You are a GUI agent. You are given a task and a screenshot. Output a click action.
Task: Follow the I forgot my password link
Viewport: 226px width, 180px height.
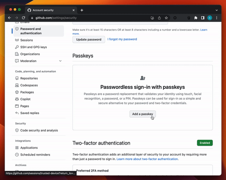(122, 39)
